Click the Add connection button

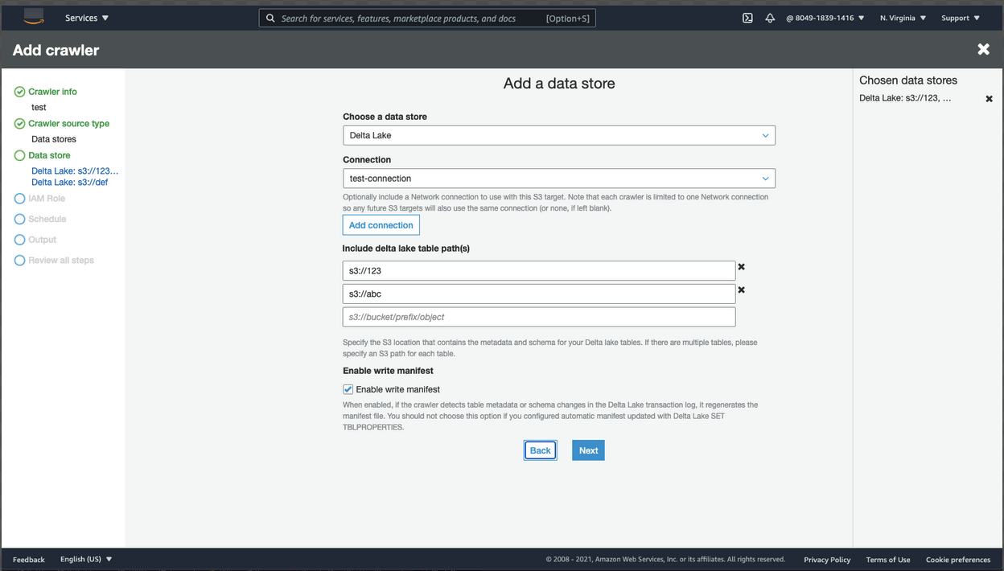pyautogui.click(x=381, y=225)
